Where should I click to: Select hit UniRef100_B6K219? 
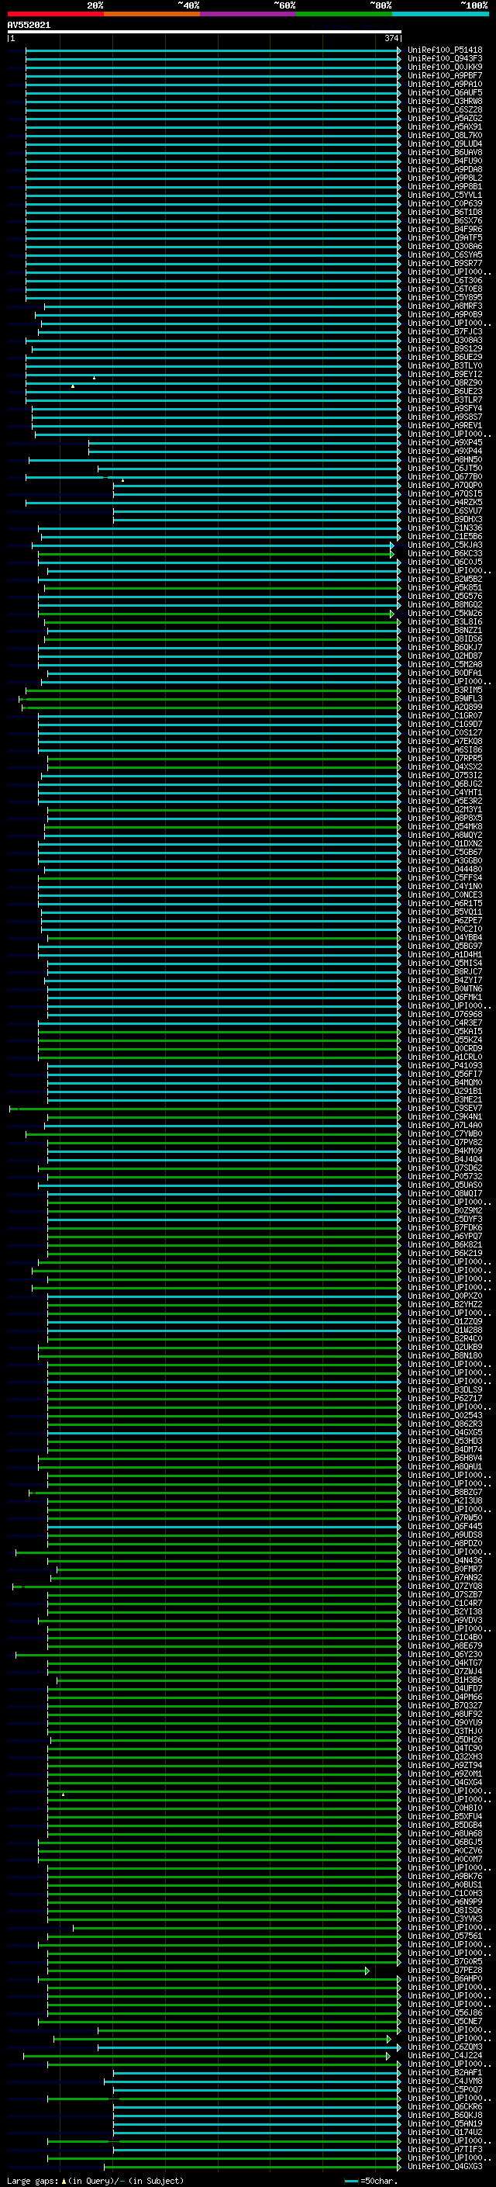click(x=445, y=1253)
